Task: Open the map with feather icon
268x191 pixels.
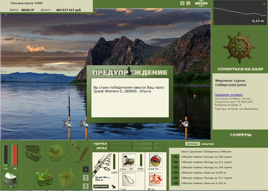Action: click(78, 153)
